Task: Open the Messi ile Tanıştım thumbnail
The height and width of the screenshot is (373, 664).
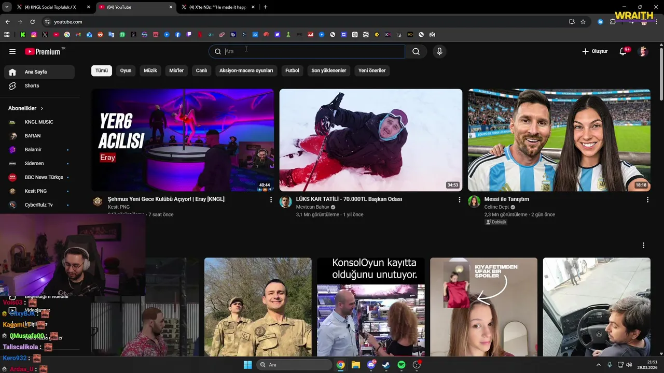Action: point(559,140)
